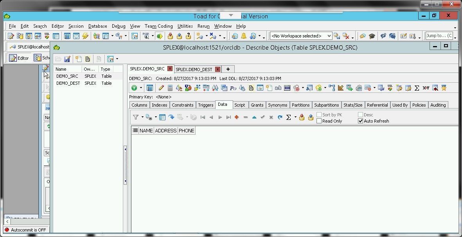Click the gold star favorites icon
Screen dimensions: 462x237
[444, 87]
